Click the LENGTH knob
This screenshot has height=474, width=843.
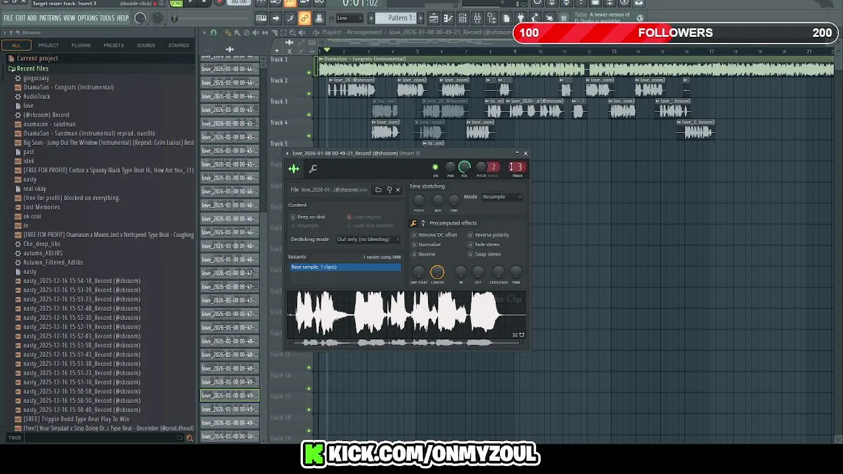437,272
